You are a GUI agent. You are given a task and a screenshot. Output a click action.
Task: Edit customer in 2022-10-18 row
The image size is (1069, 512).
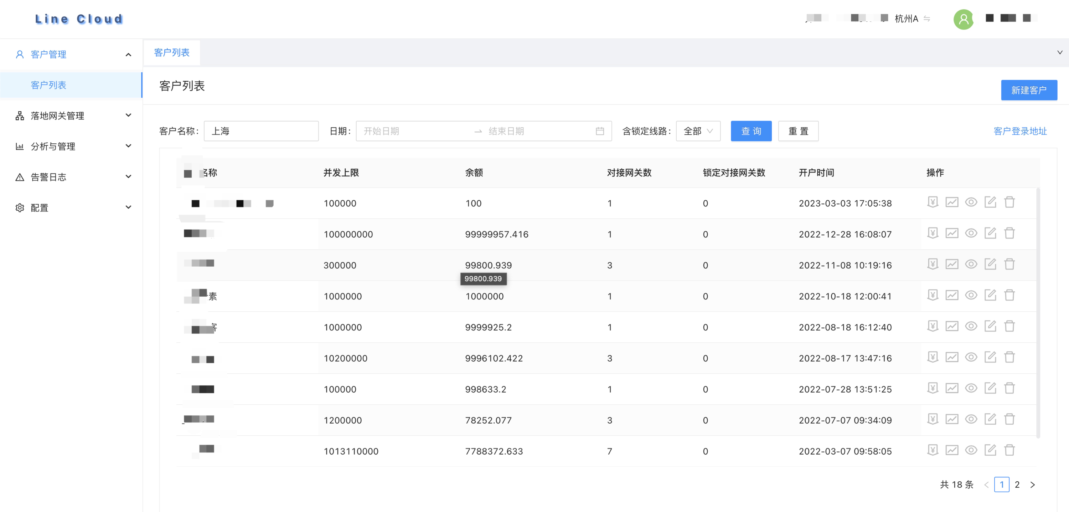click(990, 295)
